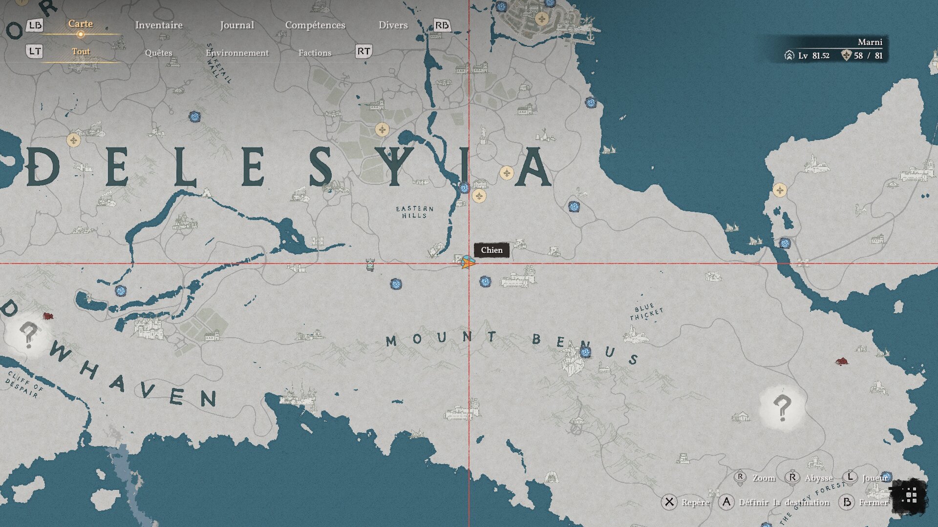The image size is (938, 527).
Task: Click the player arrow marker labeled Chien
Action: tap(468, 263)
